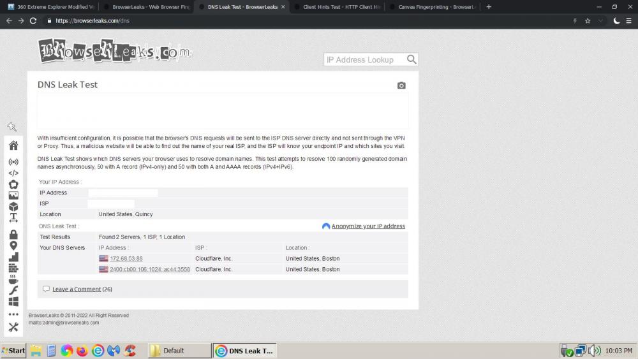
Task: Open a new tab with the plus button
Action: tap(489, 7)
